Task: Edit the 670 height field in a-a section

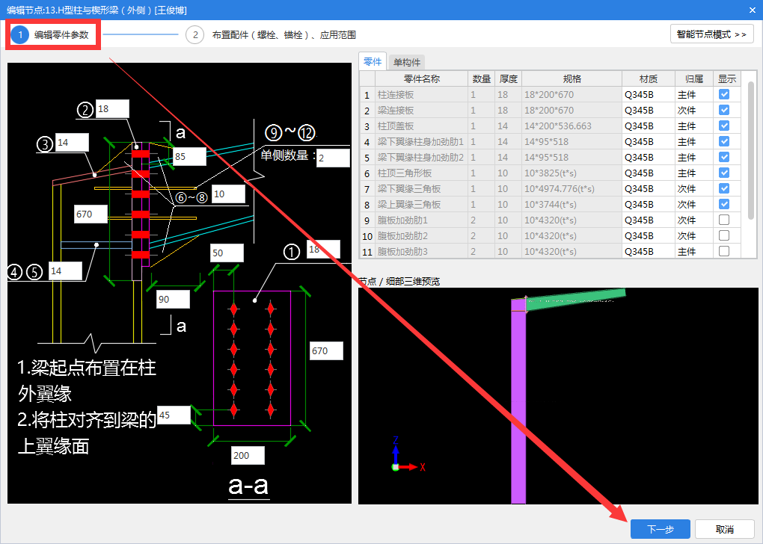Action: point(327,350)
